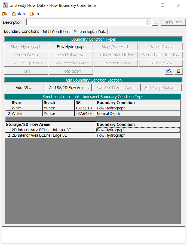Select 2D Interior Area BCLine: Edge BC
Screen dimensions: 187x245
coord(53,135)
